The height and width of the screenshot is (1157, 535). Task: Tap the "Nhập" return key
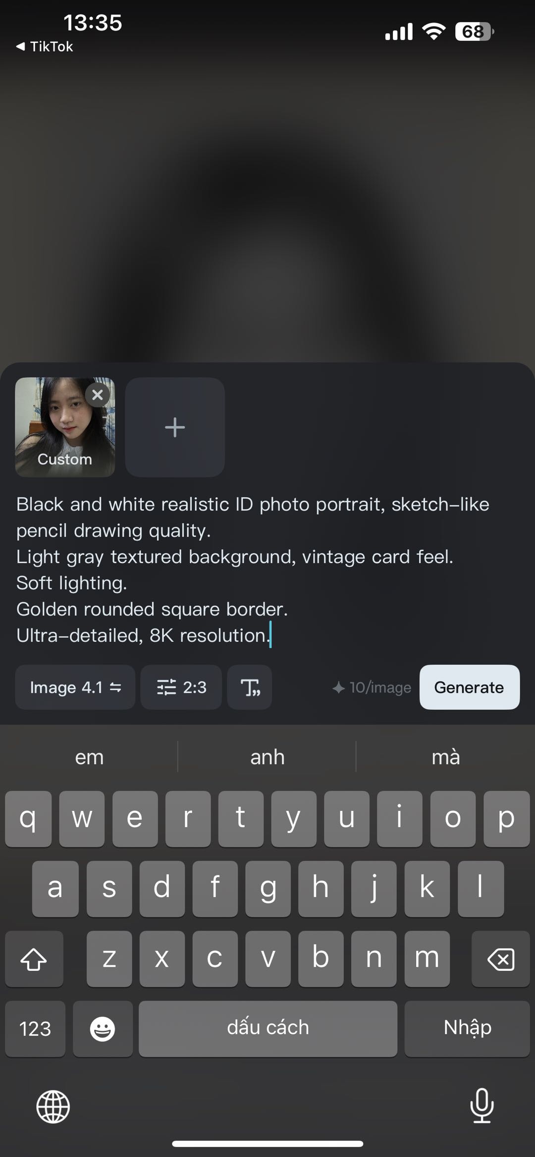(467, 1029)
